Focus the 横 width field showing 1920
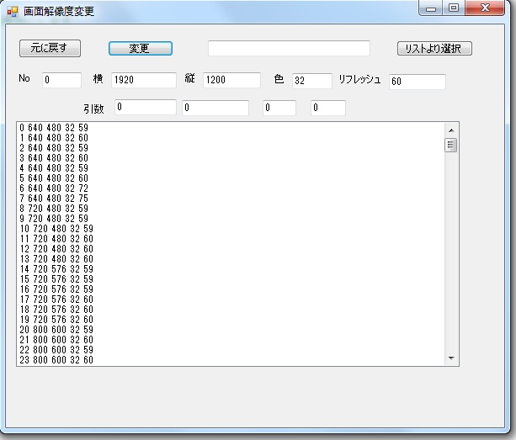Screen dimensions: 516x440 coord(143,81)
